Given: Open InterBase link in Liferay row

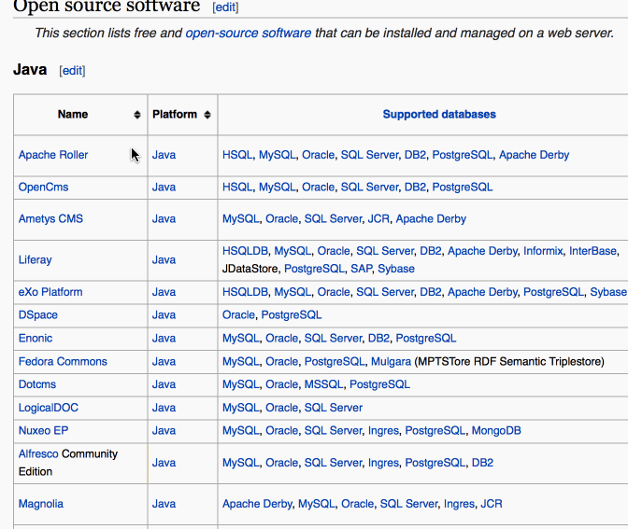Looking at the screenshot, I should 592,251.
